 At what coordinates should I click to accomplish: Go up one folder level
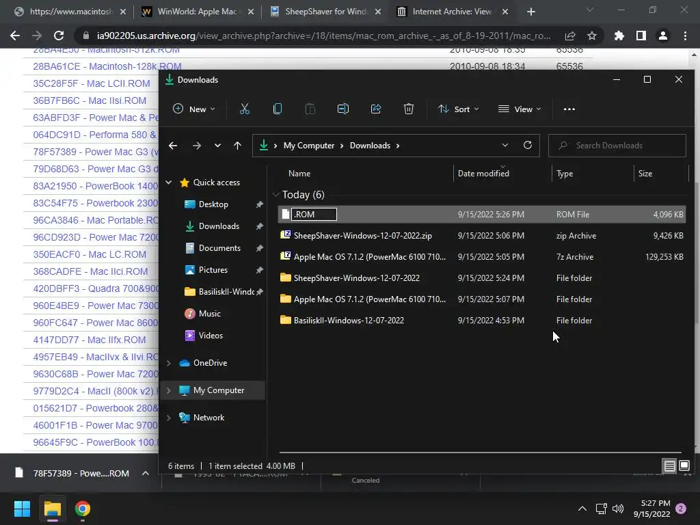click(237, 146)
